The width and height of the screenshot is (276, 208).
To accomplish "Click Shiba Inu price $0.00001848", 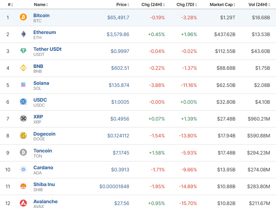I will [x=114, y=186].
